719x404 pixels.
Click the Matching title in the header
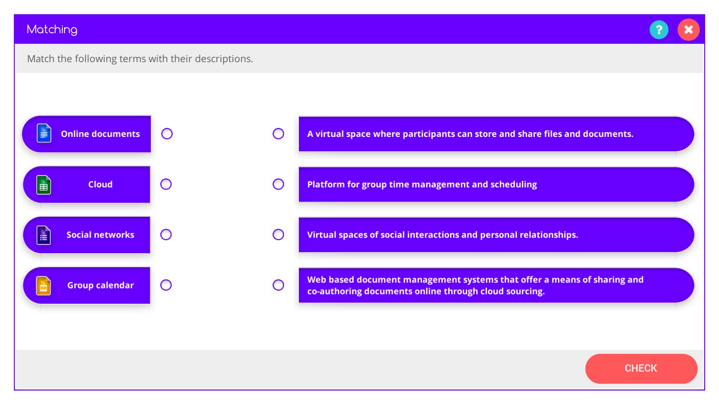click(x=52, y=30)
